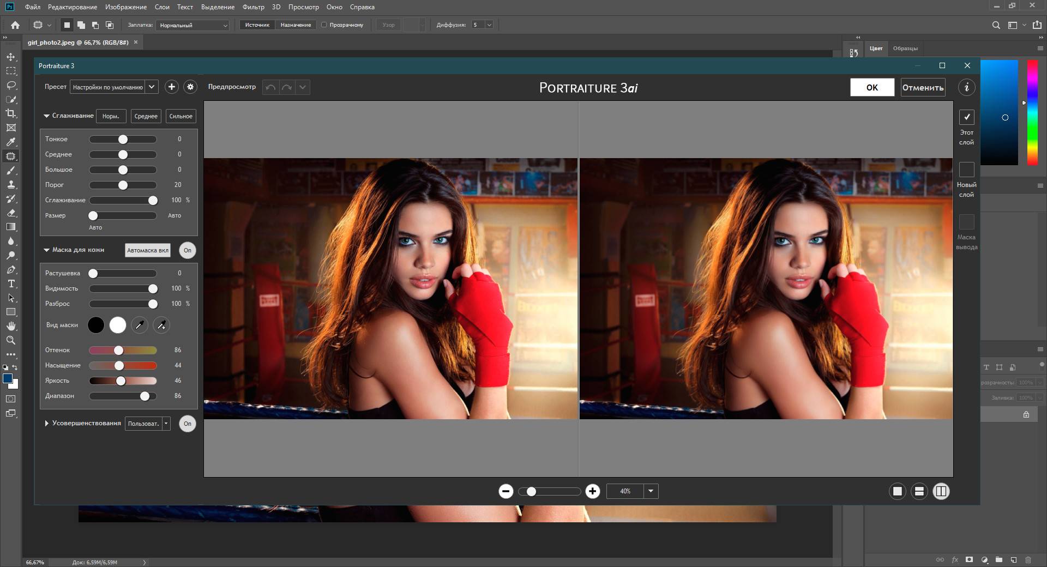Select the Brush tool
The width and height of the screenshot is (1047, 567).
(x=11, y=170)
